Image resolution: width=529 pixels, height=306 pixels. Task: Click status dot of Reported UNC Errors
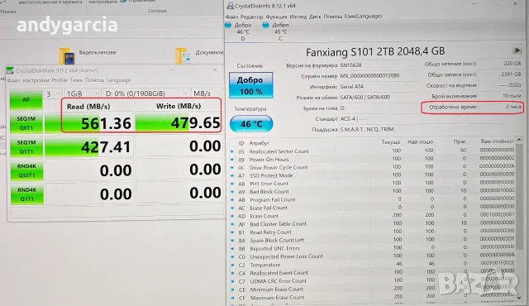pyautogui.click(x=232, y=249)
